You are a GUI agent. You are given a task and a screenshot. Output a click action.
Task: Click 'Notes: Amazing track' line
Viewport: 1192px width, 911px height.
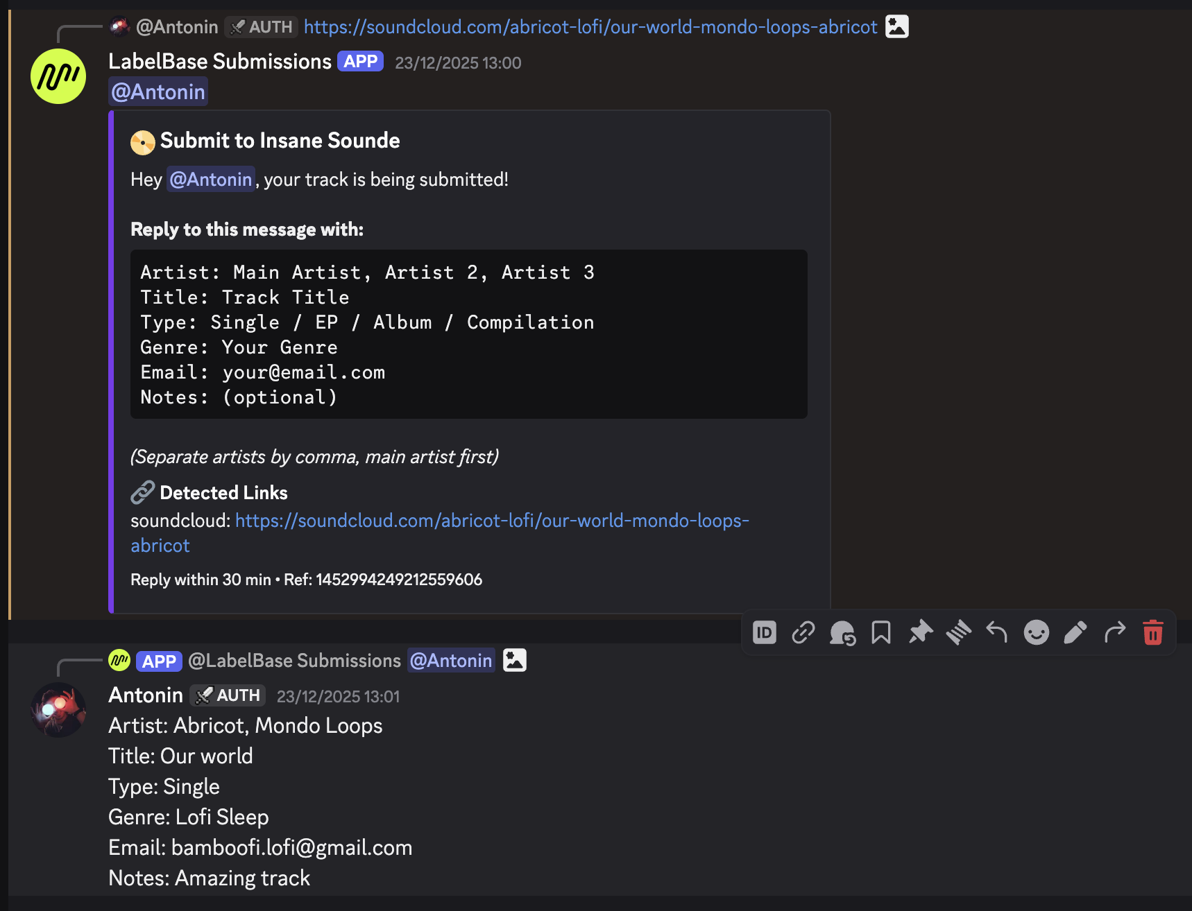209,878
